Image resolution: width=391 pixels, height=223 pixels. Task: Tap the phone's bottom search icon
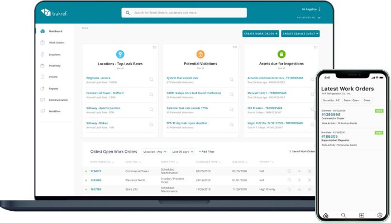coord(343,215)
